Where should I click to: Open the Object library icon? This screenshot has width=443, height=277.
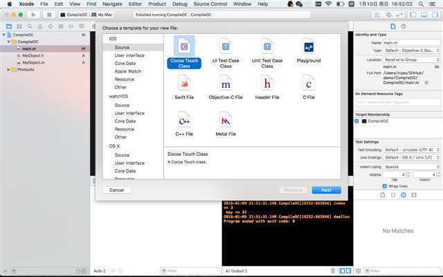[404, 195]
